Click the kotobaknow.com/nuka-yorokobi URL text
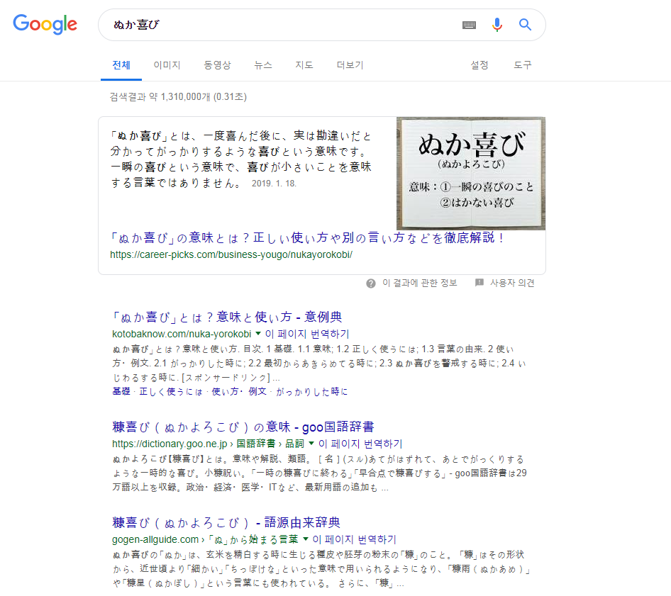 point(182,334)
